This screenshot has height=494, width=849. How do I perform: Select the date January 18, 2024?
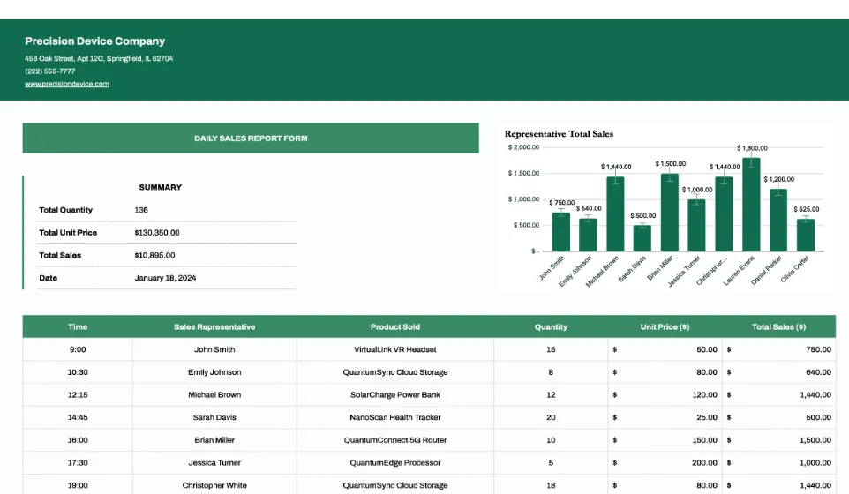165,278
